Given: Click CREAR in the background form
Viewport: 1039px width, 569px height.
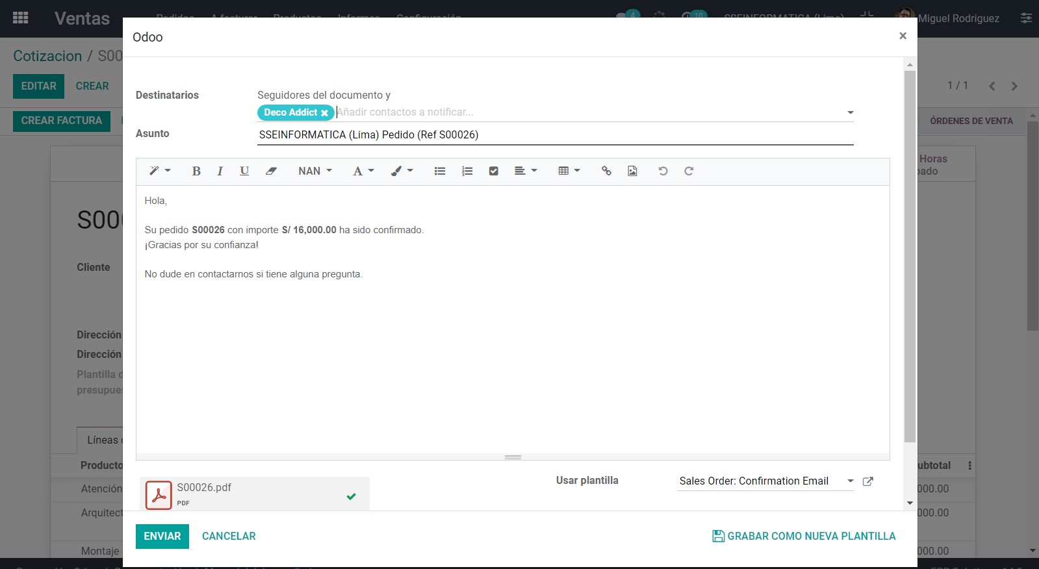Looking at the screenshot, I should pos(92,86).
